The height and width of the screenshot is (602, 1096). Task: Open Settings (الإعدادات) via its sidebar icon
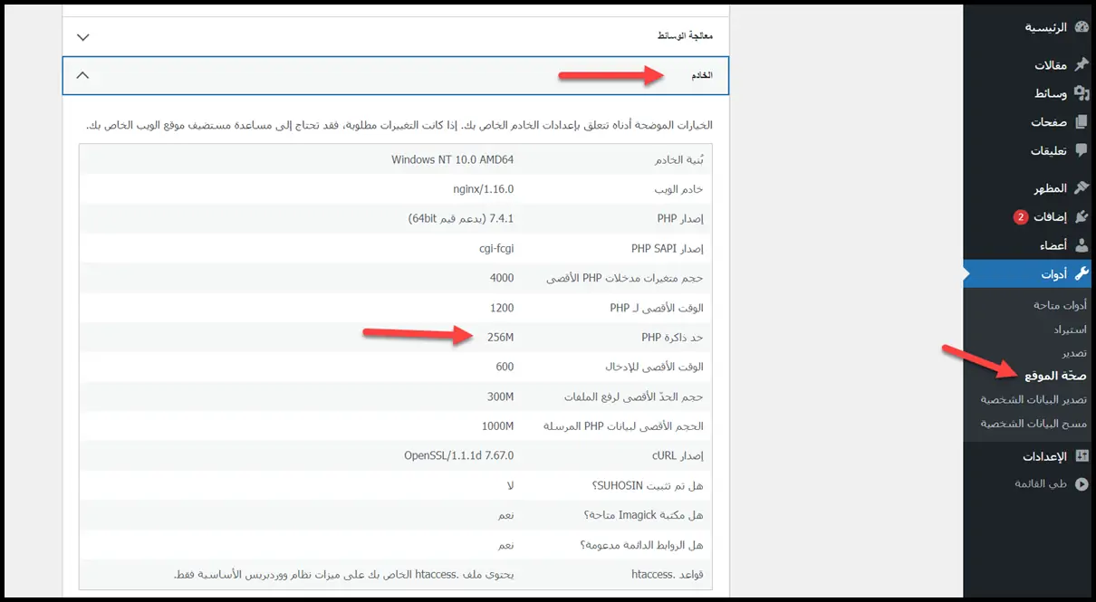click(x=1081, y=456)
